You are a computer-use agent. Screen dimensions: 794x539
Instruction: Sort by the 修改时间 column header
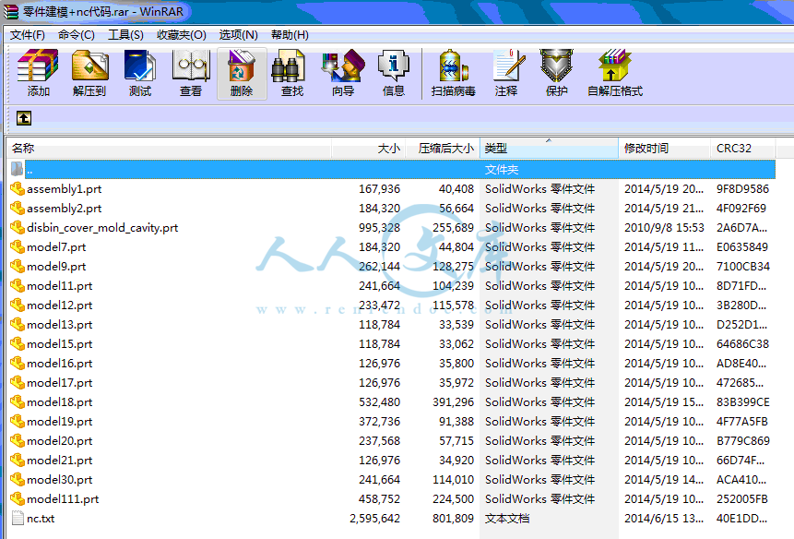pyautogui.click(x=664, y=148)
